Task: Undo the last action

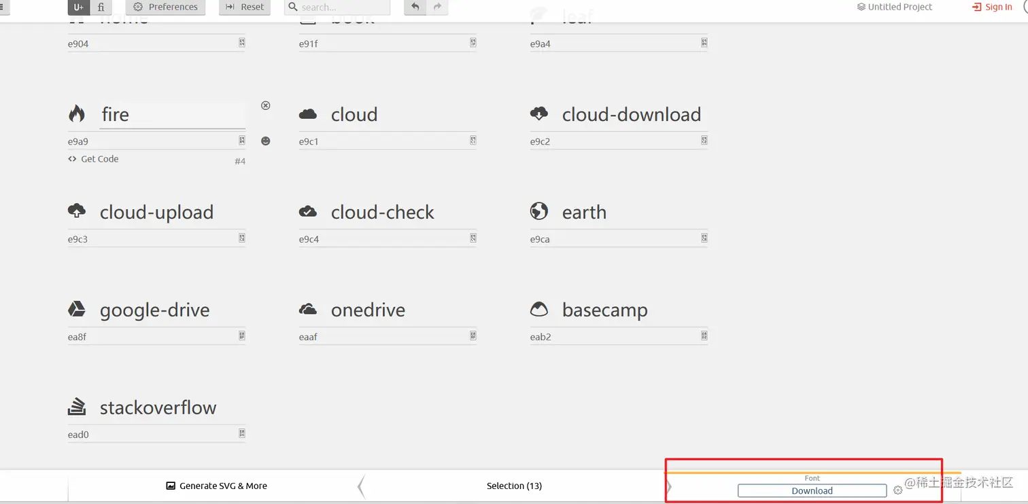Action: 415,7
